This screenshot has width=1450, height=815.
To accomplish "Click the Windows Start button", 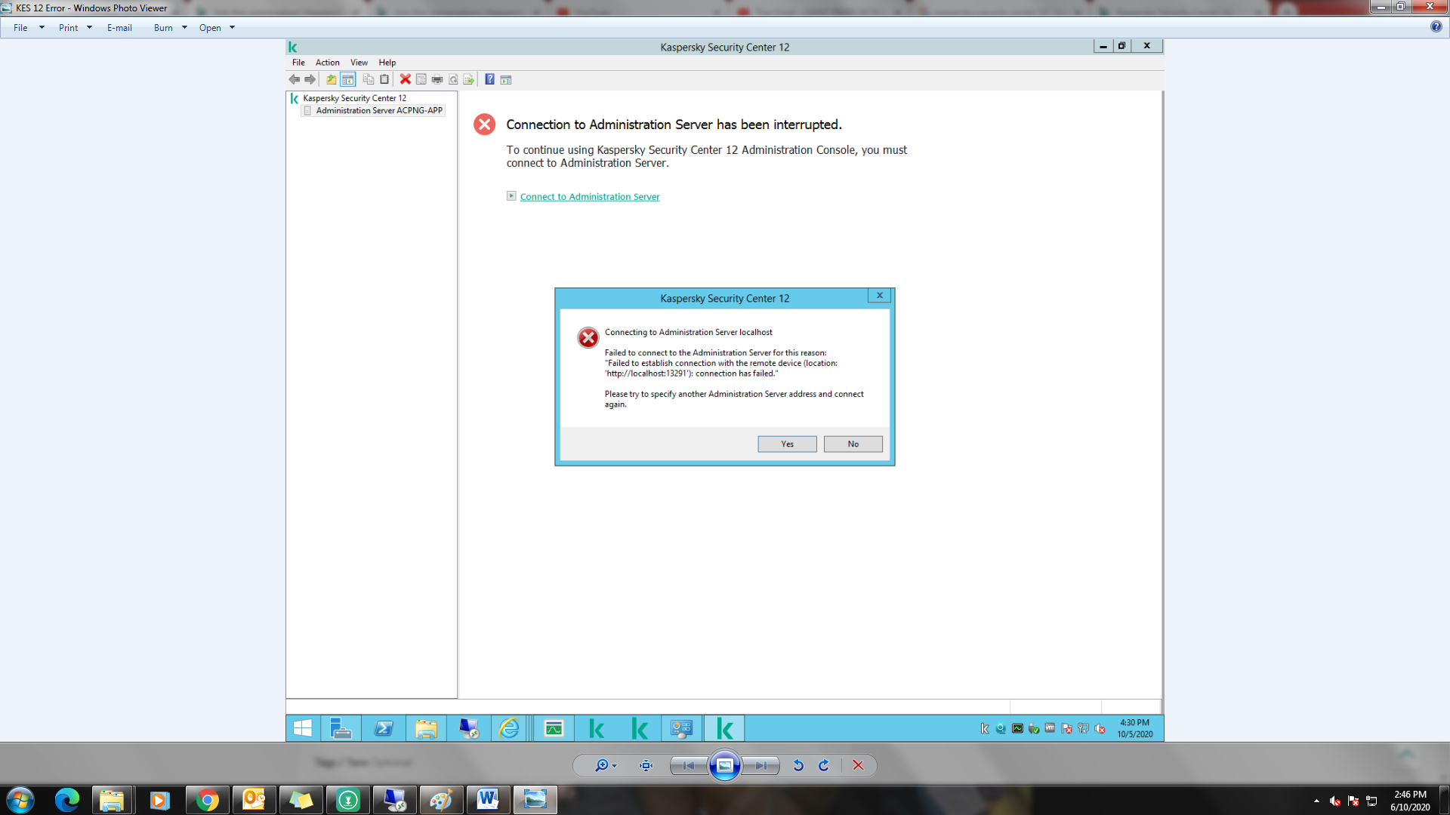I will pos(20,800).
